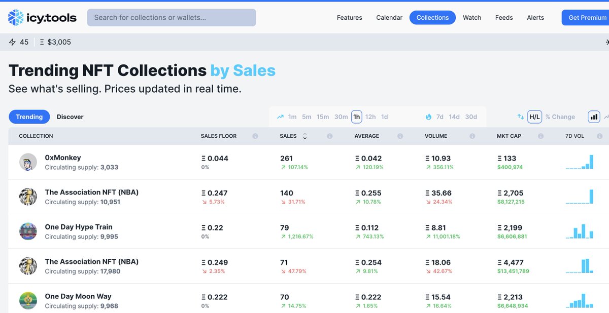
Task: Click the 0xMonkey collection avatar
Action: pyautogui.click(x=28, y=162)
